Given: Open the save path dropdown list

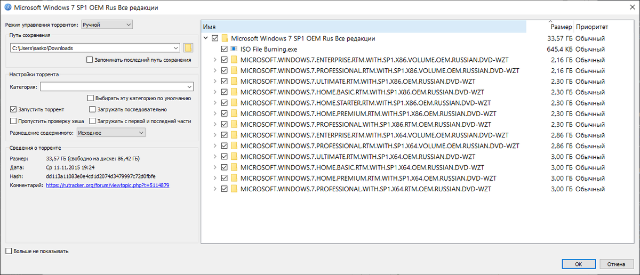Looking at the screenshot, I should (177, 47).
